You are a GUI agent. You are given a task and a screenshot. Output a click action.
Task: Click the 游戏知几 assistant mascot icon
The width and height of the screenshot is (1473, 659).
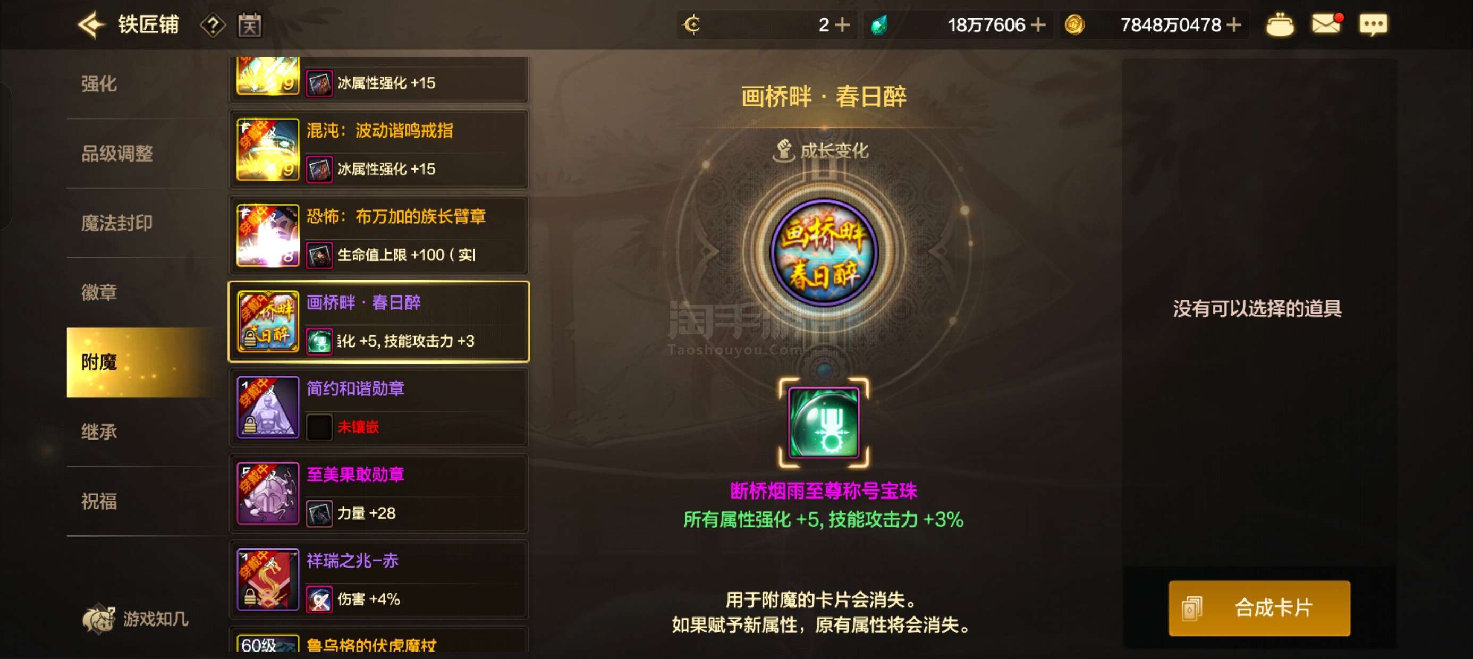pyautogui.click(x=98, y=619)
